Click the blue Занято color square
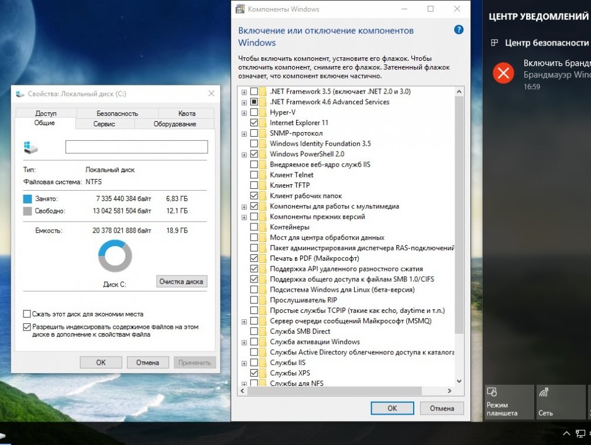The height and width of the screenshot is (445, 591). (x=28, y=199)
